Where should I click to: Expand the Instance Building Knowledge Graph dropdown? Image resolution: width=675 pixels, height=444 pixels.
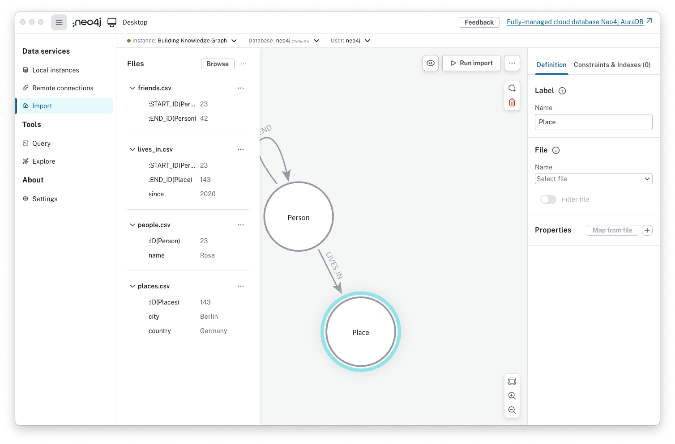point(182,41)
